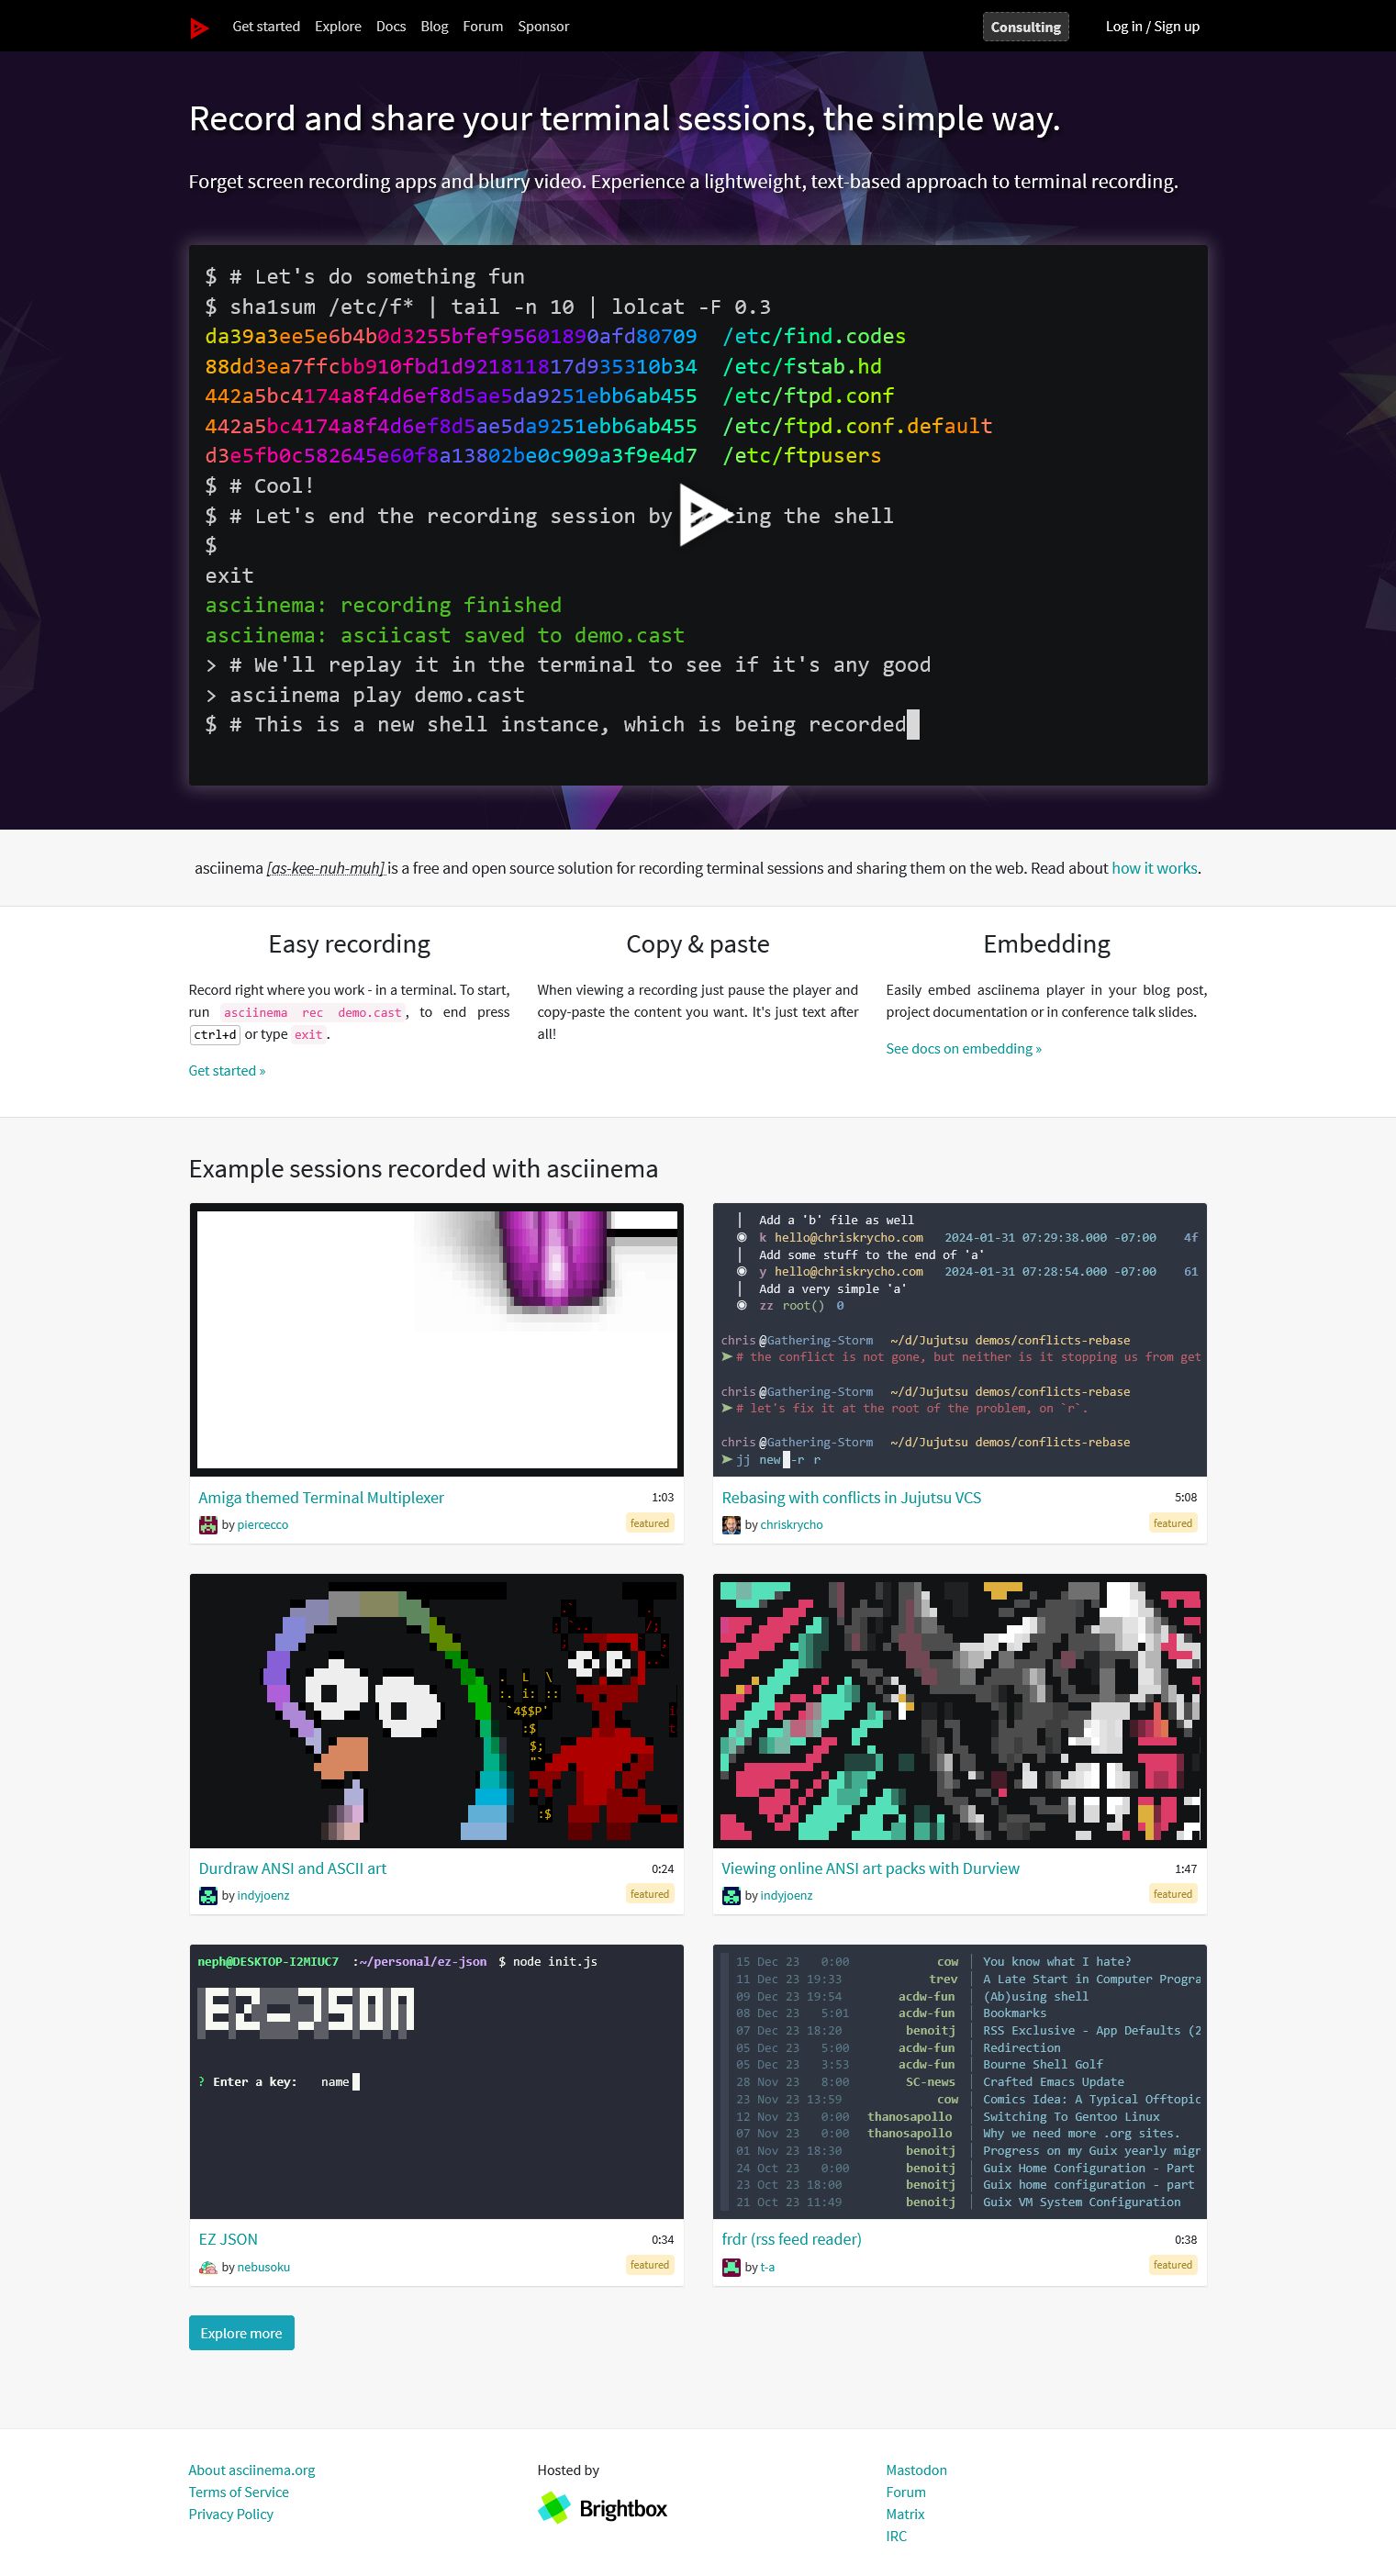The height and width of the screenshot is (2576, 1396).
Task: Click 'frdr (rss feed reader)' title link
Action: tap(791, 2240)
